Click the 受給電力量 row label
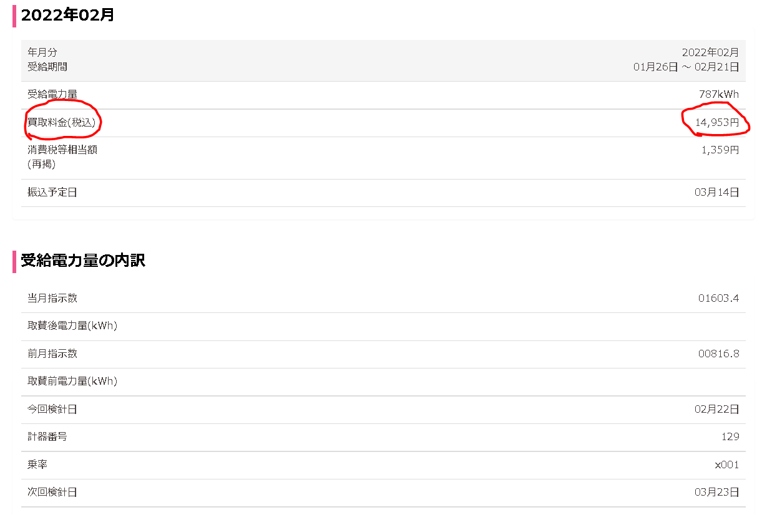The width and height of the screenshot is (757, 515). [x=52, y=95]
